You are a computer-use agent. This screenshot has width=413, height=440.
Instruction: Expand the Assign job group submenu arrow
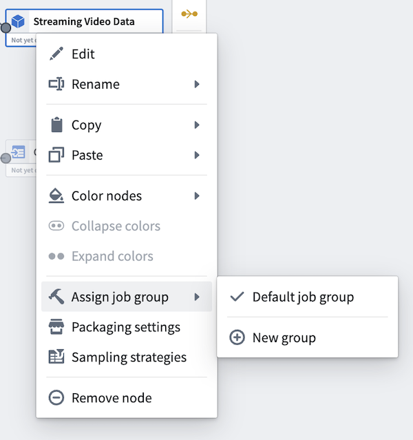pos(197,297)
